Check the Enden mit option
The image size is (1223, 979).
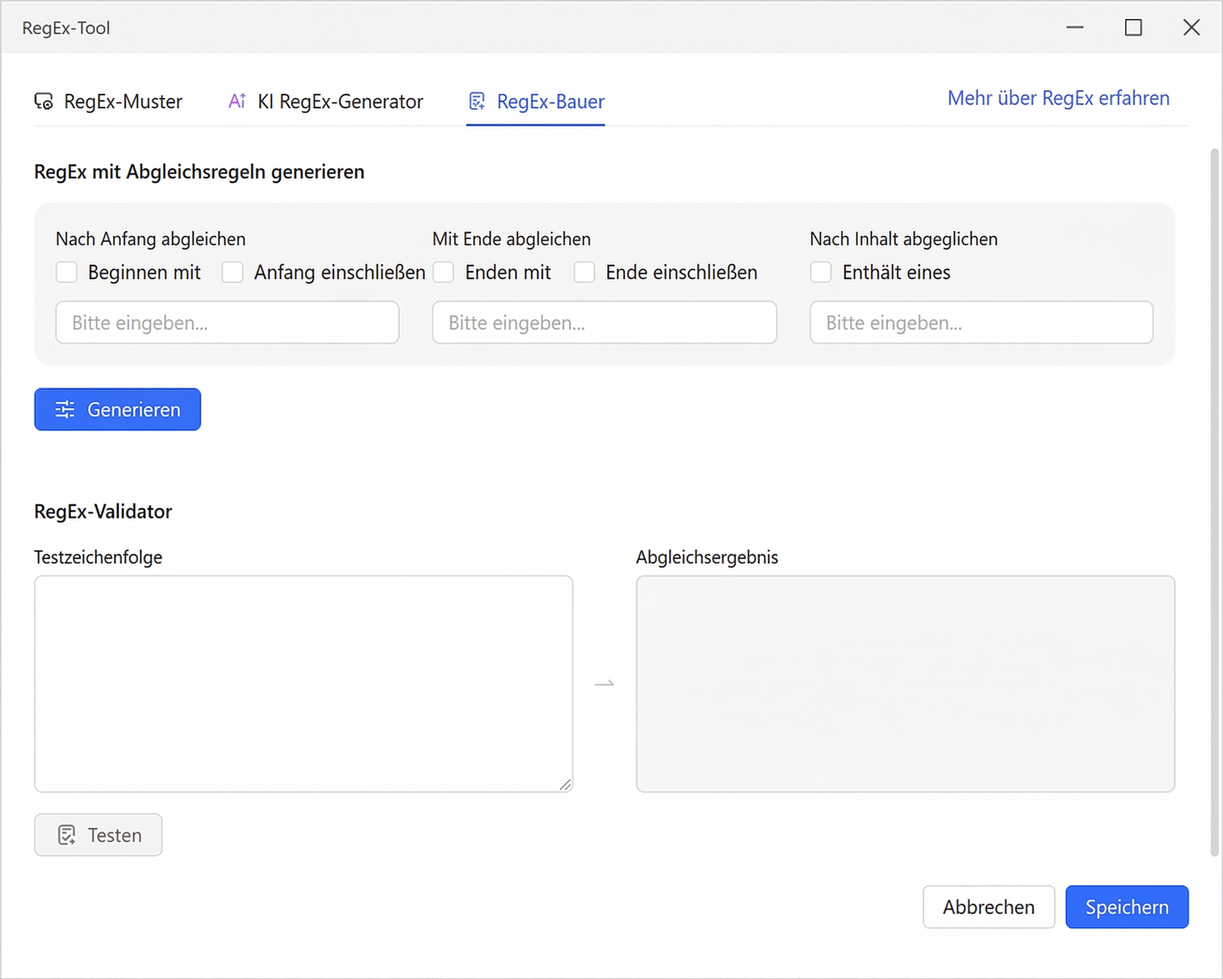pos(444,272)
